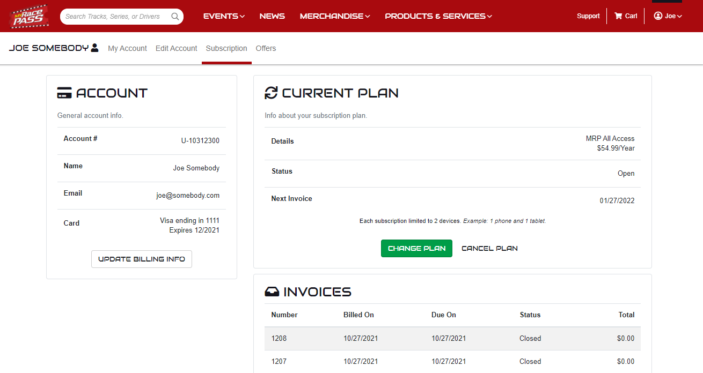Click the Joe Somebody page heading
703x373 pixels.
pos(49,48)
